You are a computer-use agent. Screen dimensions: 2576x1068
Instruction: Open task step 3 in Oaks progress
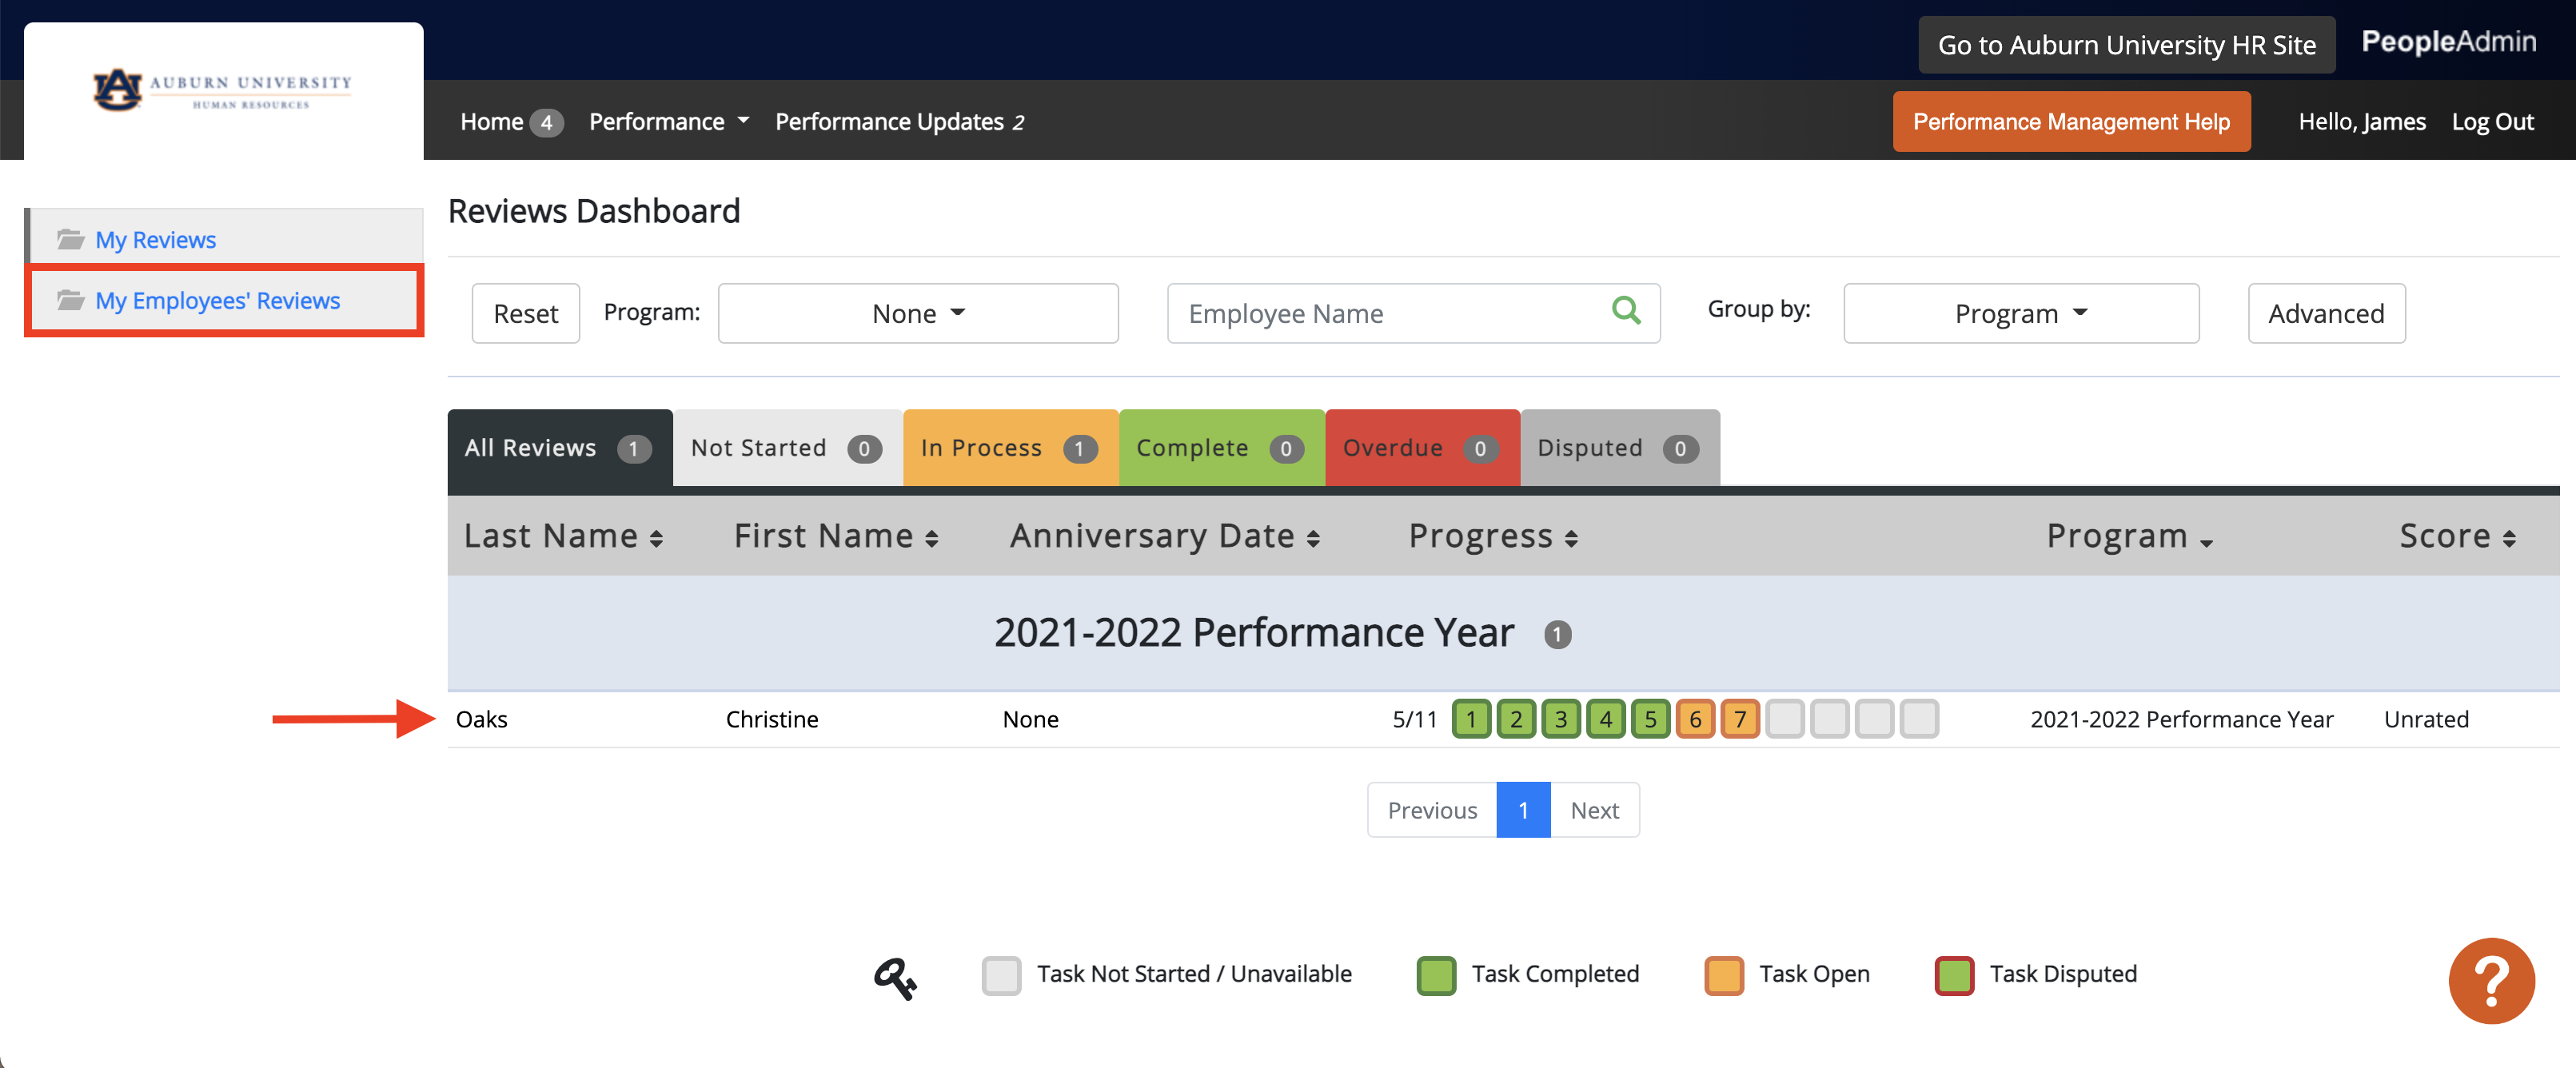[1561, 719]
